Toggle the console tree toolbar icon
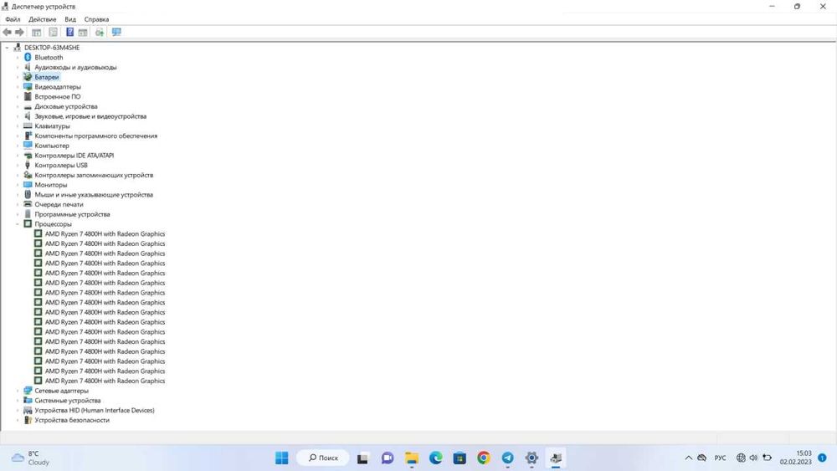 pyautogui.click(x=36, y=33)
